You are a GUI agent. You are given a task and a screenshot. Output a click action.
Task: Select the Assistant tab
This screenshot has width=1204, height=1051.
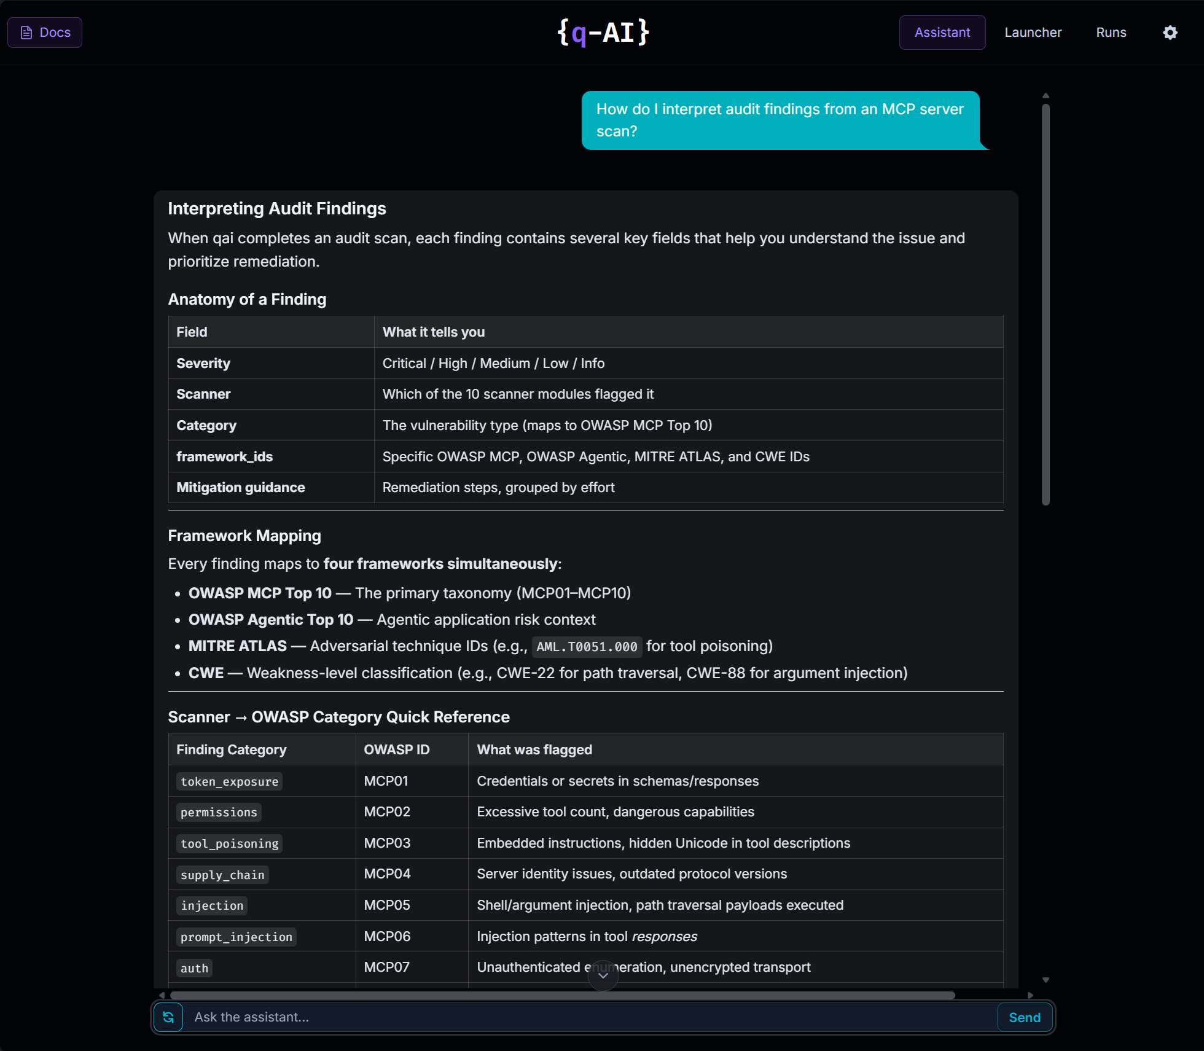click(x=942, y=33)
